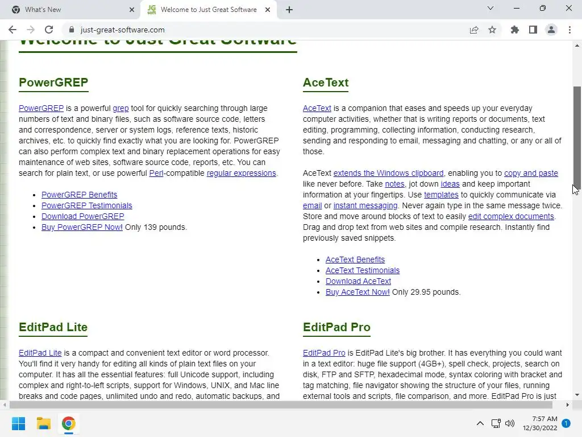Open the EditPad Lite link in the paragraph
Screen dimensions: 582x437
(40, 353)
